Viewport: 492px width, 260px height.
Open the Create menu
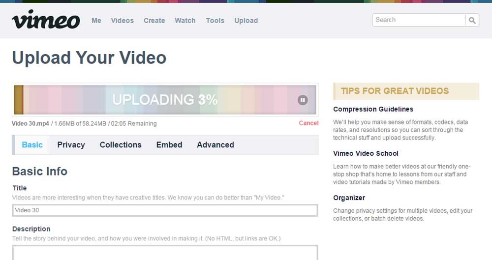click(x=154, y=21)
